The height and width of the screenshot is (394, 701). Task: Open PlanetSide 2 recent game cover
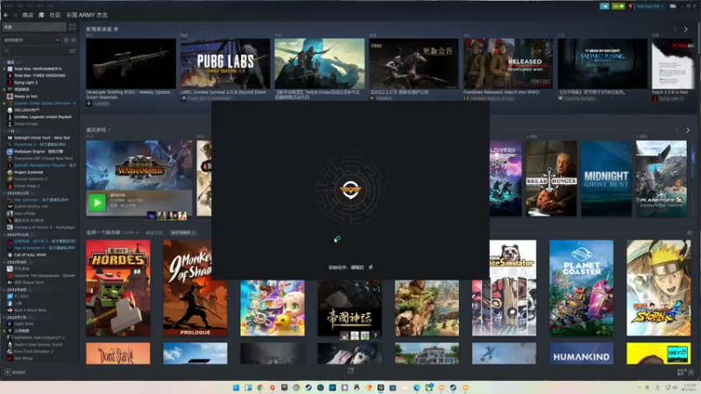coord(662,179)
